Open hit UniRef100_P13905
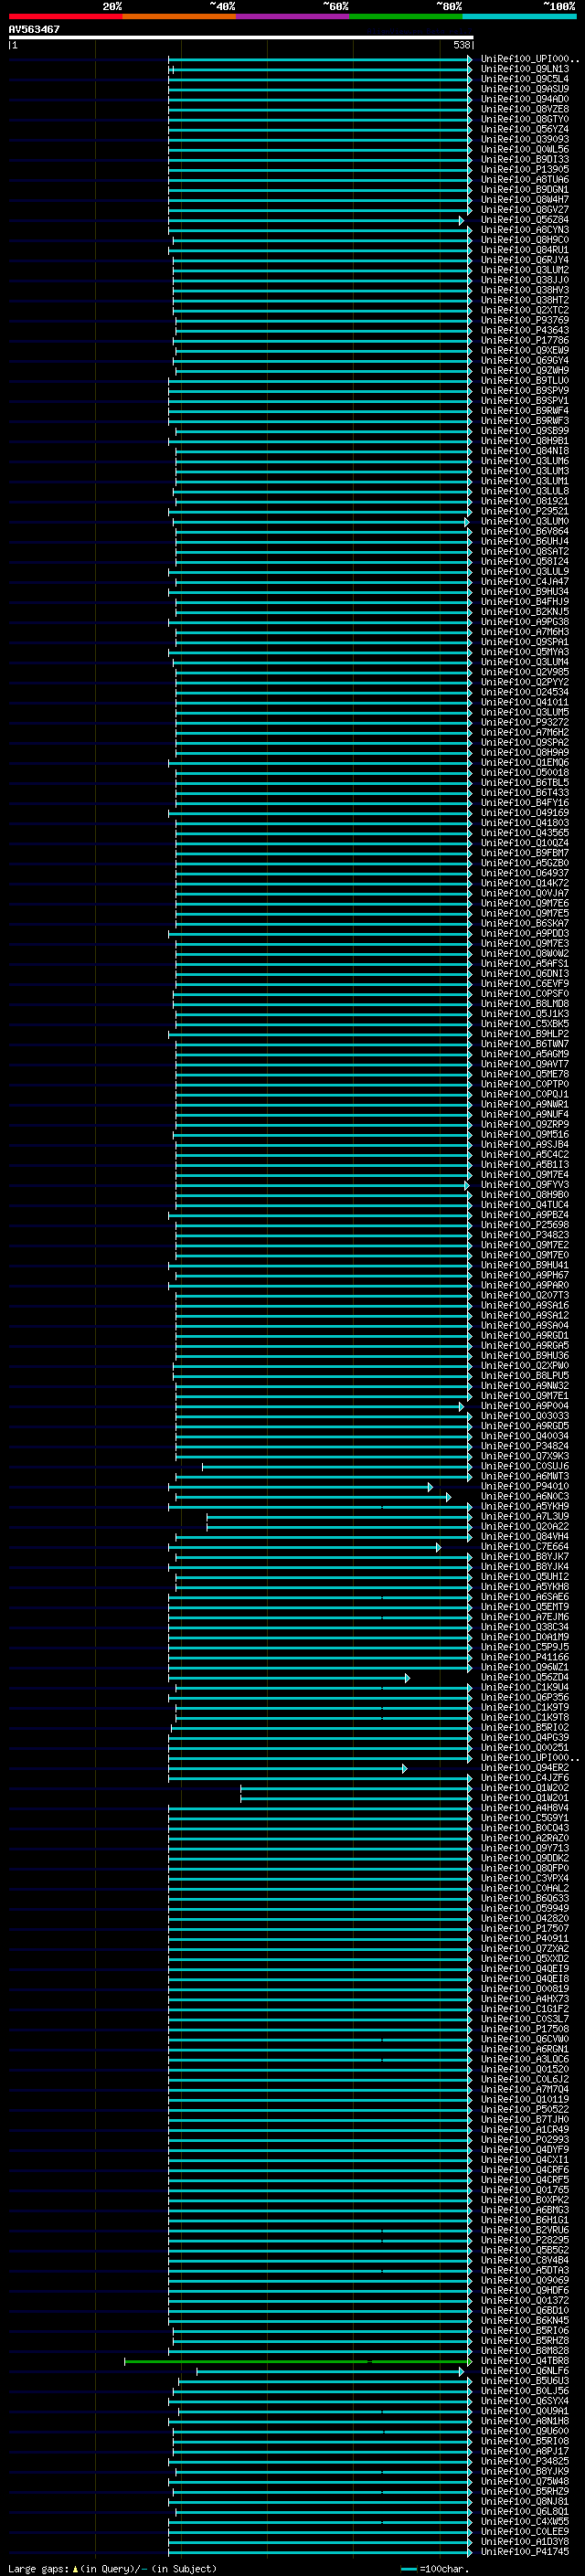The image size is (585, 2576). (525, 169)
